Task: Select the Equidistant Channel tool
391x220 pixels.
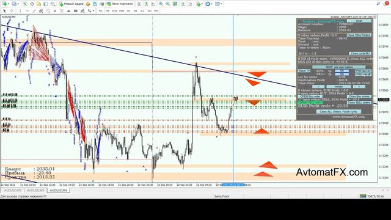Action: pos(41,11)
